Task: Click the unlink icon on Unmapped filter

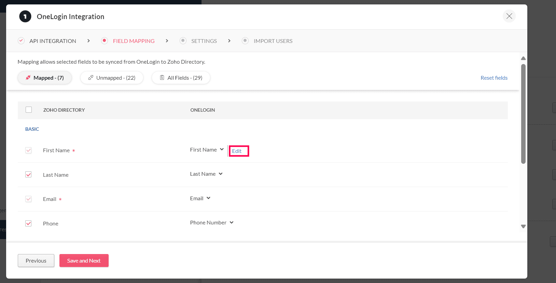Action: click(91, 78)
